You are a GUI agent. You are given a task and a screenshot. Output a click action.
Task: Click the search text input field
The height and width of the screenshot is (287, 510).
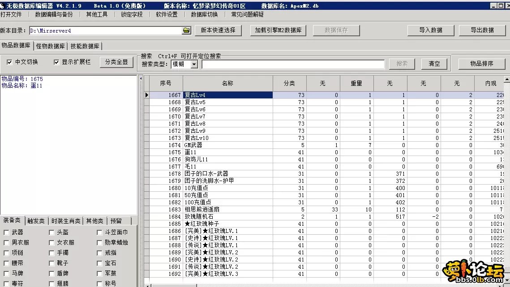(x=293, y=64)
